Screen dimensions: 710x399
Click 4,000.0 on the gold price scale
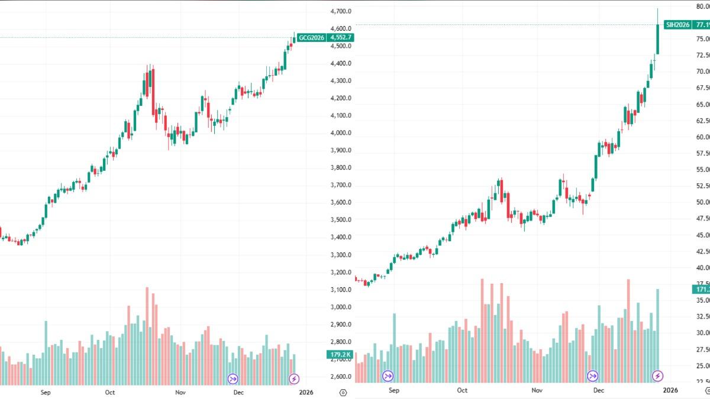pos(341,133)
